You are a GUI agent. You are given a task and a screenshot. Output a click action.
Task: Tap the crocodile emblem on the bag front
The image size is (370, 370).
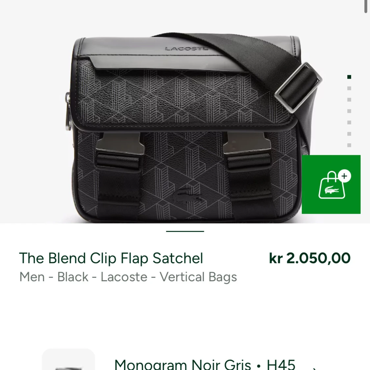(187, 197)
